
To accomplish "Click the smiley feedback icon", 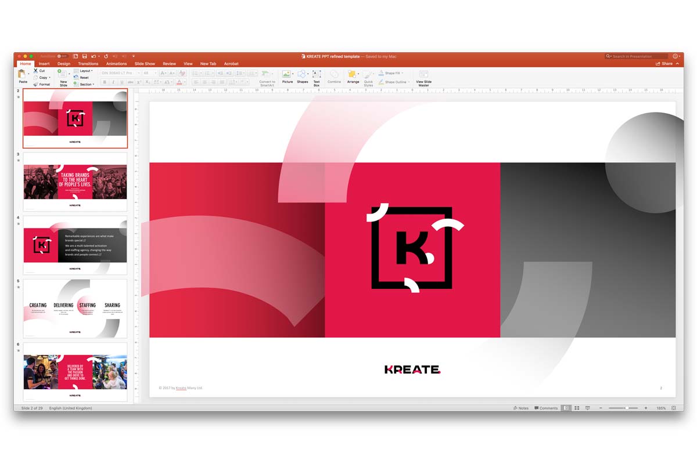I will tap(676, 56).
